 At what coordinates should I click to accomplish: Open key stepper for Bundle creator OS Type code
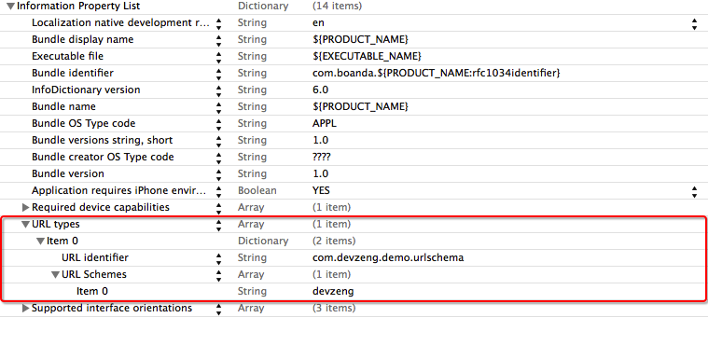tap(218, 158)
